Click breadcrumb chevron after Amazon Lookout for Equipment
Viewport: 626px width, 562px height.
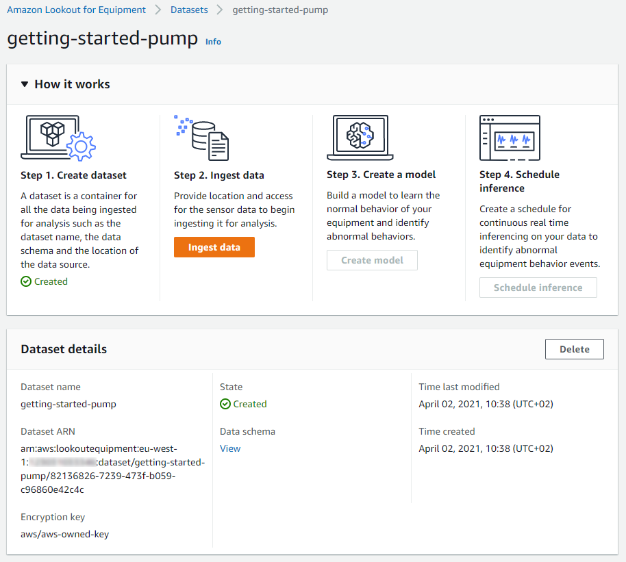point(158,10)
